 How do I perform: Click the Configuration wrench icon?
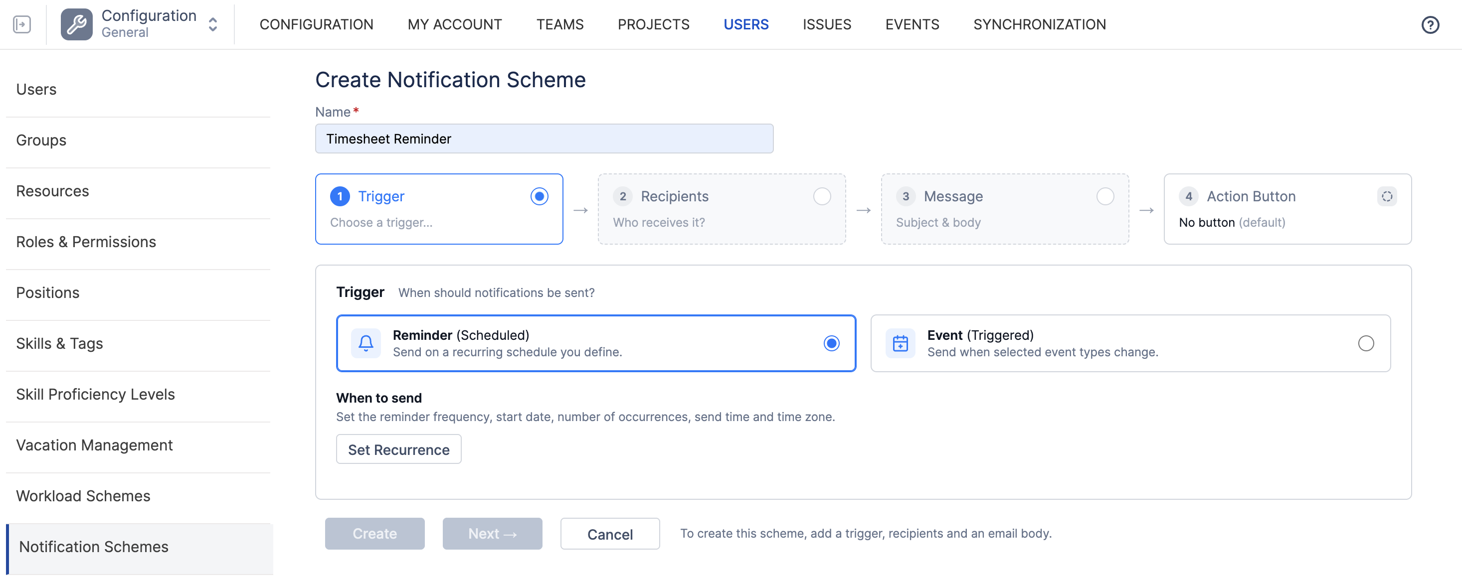pos(77,24)
